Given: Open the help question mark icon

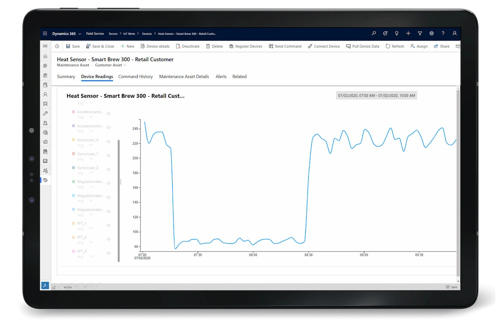Looking at the screenshot, I should [443, 34].
